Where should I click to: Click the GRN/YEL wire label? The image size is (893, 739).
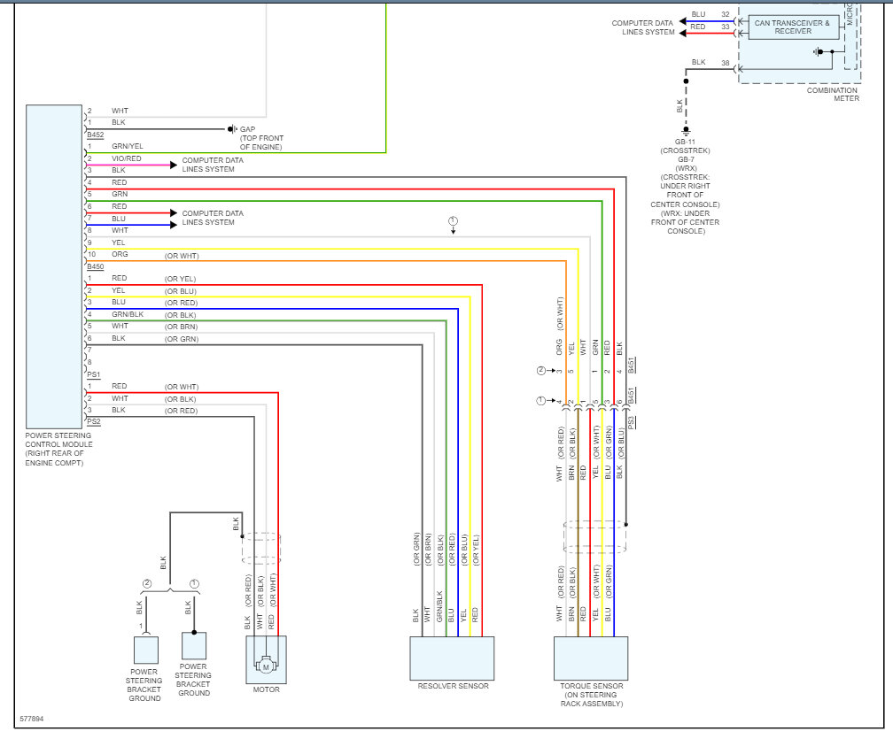(128, 146)
